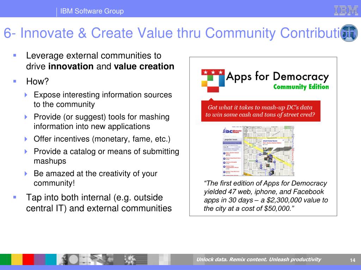The height and width of the screenshot is (270, 361).
Task: Click the '$2,300,000 value to' quote line
Action: [x=266, y=200]
